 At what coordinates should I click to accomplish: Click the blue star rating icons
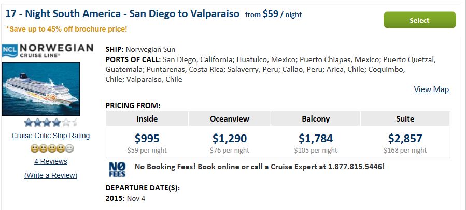50,122
